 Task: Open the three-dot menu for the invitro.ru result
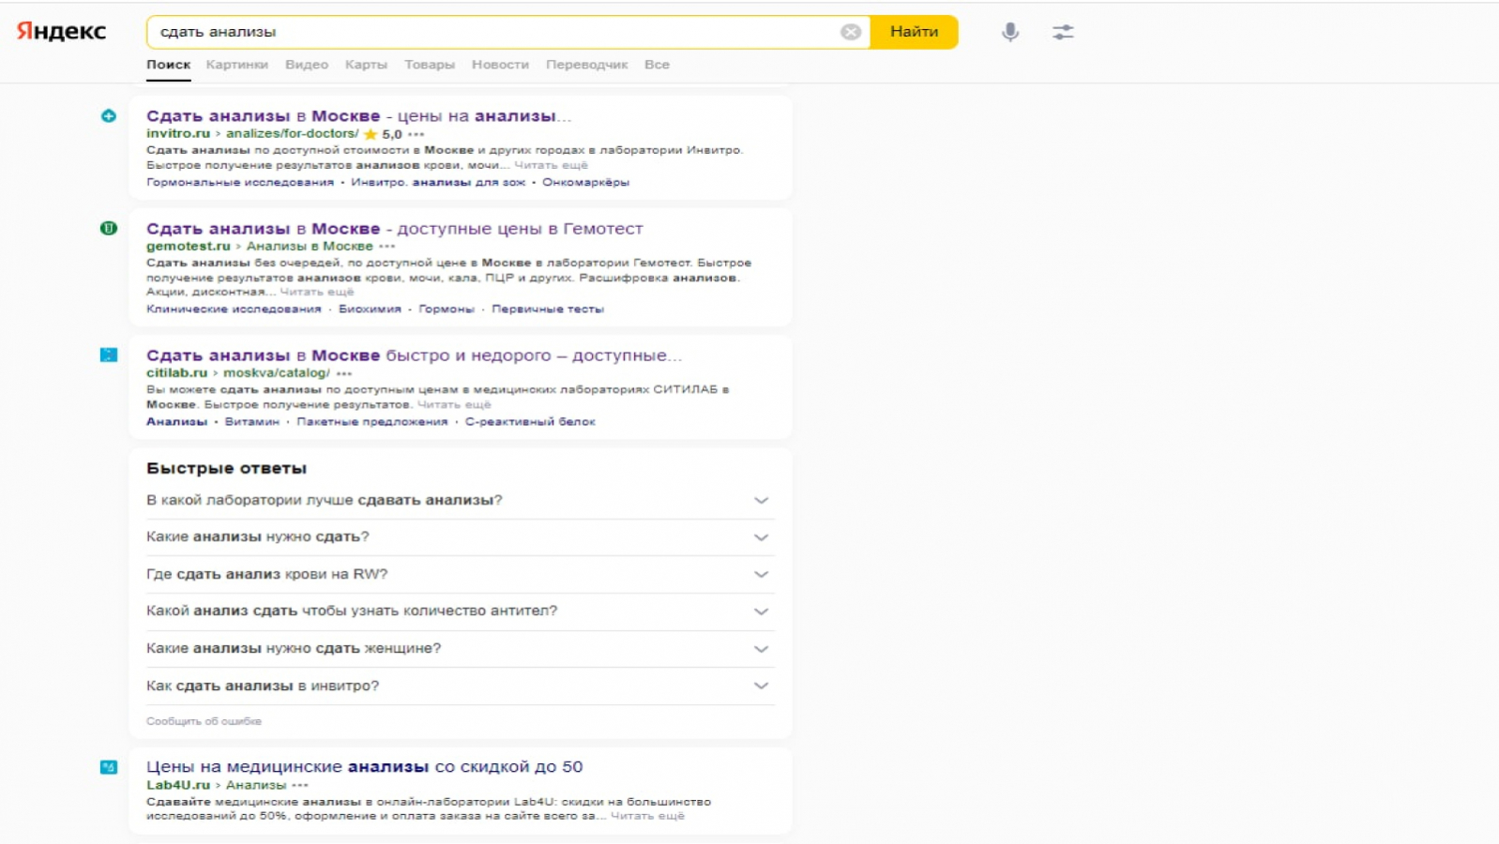416,134
